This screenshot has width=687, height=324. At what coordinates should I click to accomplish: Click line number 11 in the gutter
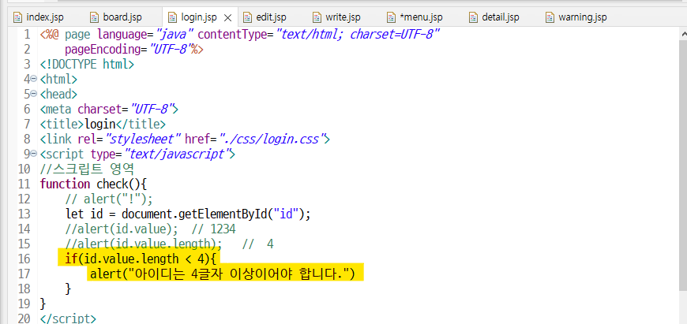pos(24,184)
